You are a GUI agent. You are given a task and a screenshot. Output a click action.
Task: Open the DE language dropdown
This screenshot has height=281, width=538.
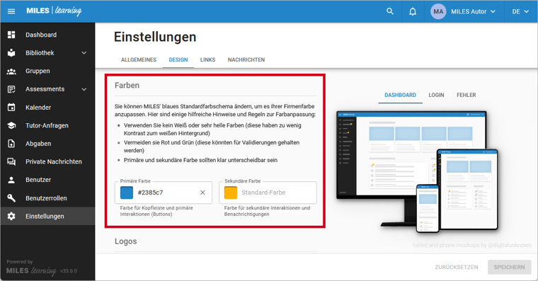(520, 11)
